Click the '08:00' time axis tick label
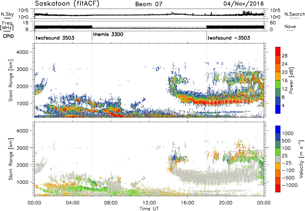Image resolution: width=305 pixels, height=211 pixels. [x=111, y=203]
